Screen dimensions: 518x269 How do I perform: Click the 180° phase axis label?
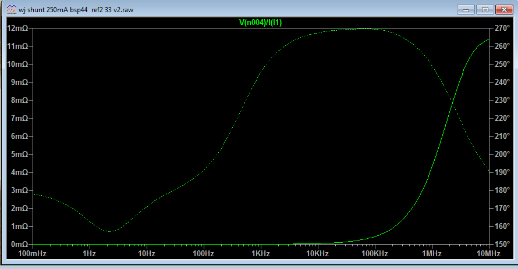click(x=502, y=190)
